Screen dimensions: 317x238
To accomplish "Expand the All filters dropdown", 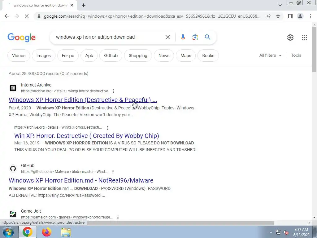I will [270, 55].
